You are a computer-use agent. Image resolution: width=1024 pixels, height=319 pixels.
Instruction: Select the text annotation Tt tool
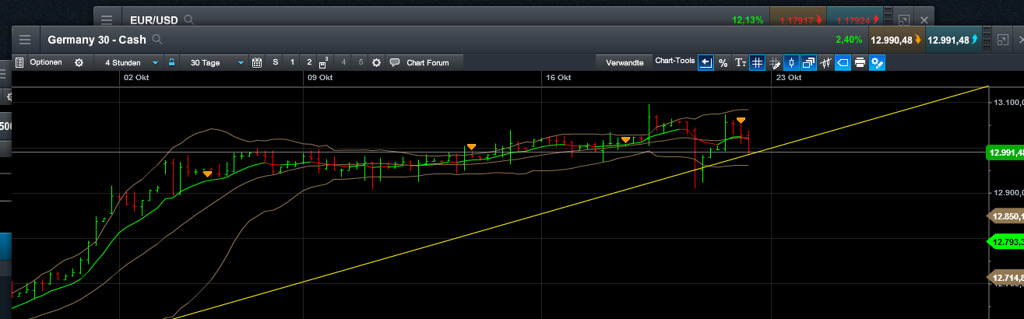pos(741,62)
